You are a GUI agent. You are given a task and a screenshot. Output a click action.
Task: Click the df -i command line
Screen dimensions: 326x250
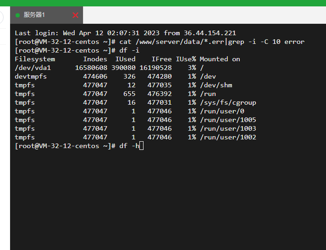pos(77,50)
